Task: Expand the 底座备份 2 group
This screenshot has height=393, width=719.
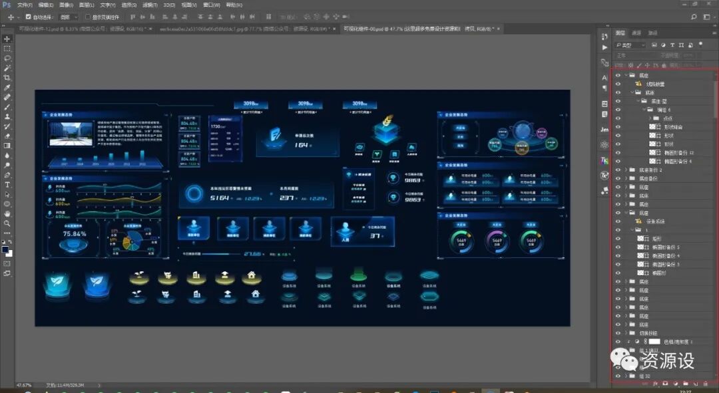Action: click(626, 170)
